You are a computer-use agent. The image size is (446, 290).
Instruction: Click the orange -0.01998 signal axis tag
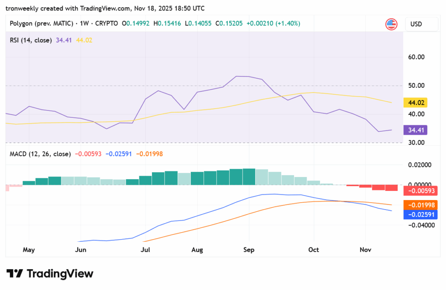coord(420,205)
